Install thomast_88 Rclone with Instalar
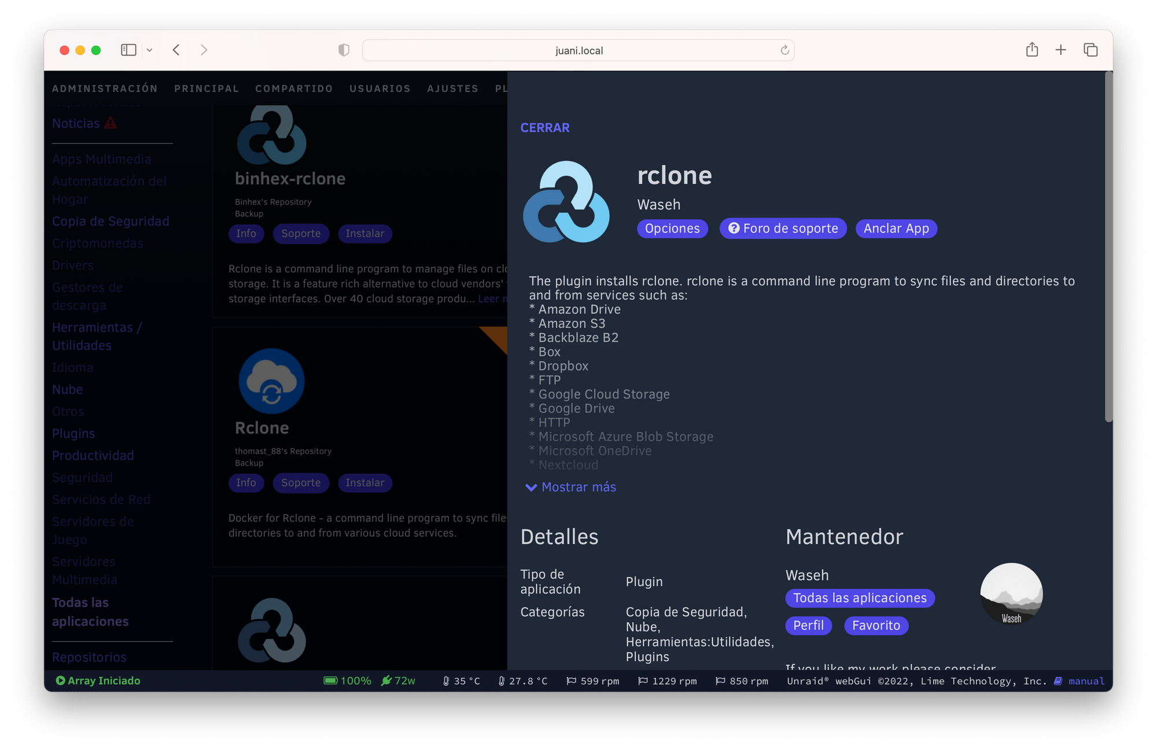This screenshot has width=1157, height=750. pos(364,482)
